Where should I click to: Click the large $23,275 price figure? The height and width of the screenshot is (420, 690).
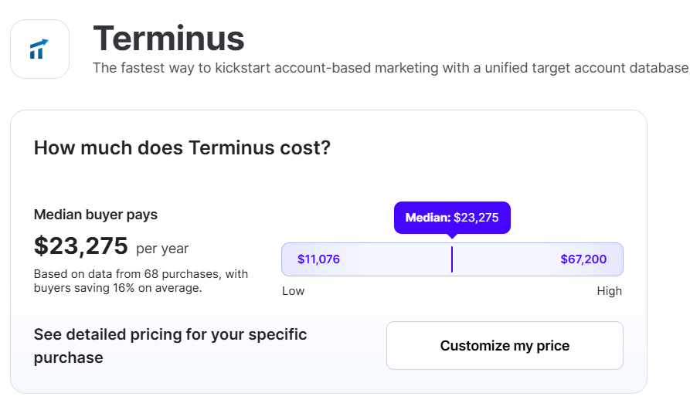pyautogui.click(x=81, y=246)
